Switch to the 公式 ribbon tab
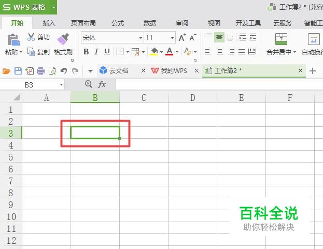The height and width of the screenshot is (249, 323). coord(118,23)
